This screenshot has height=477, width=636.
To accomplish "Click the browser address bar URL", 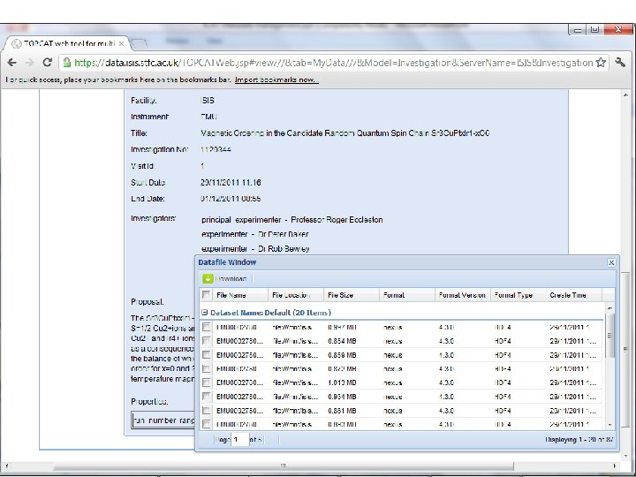I will [333, 63].
